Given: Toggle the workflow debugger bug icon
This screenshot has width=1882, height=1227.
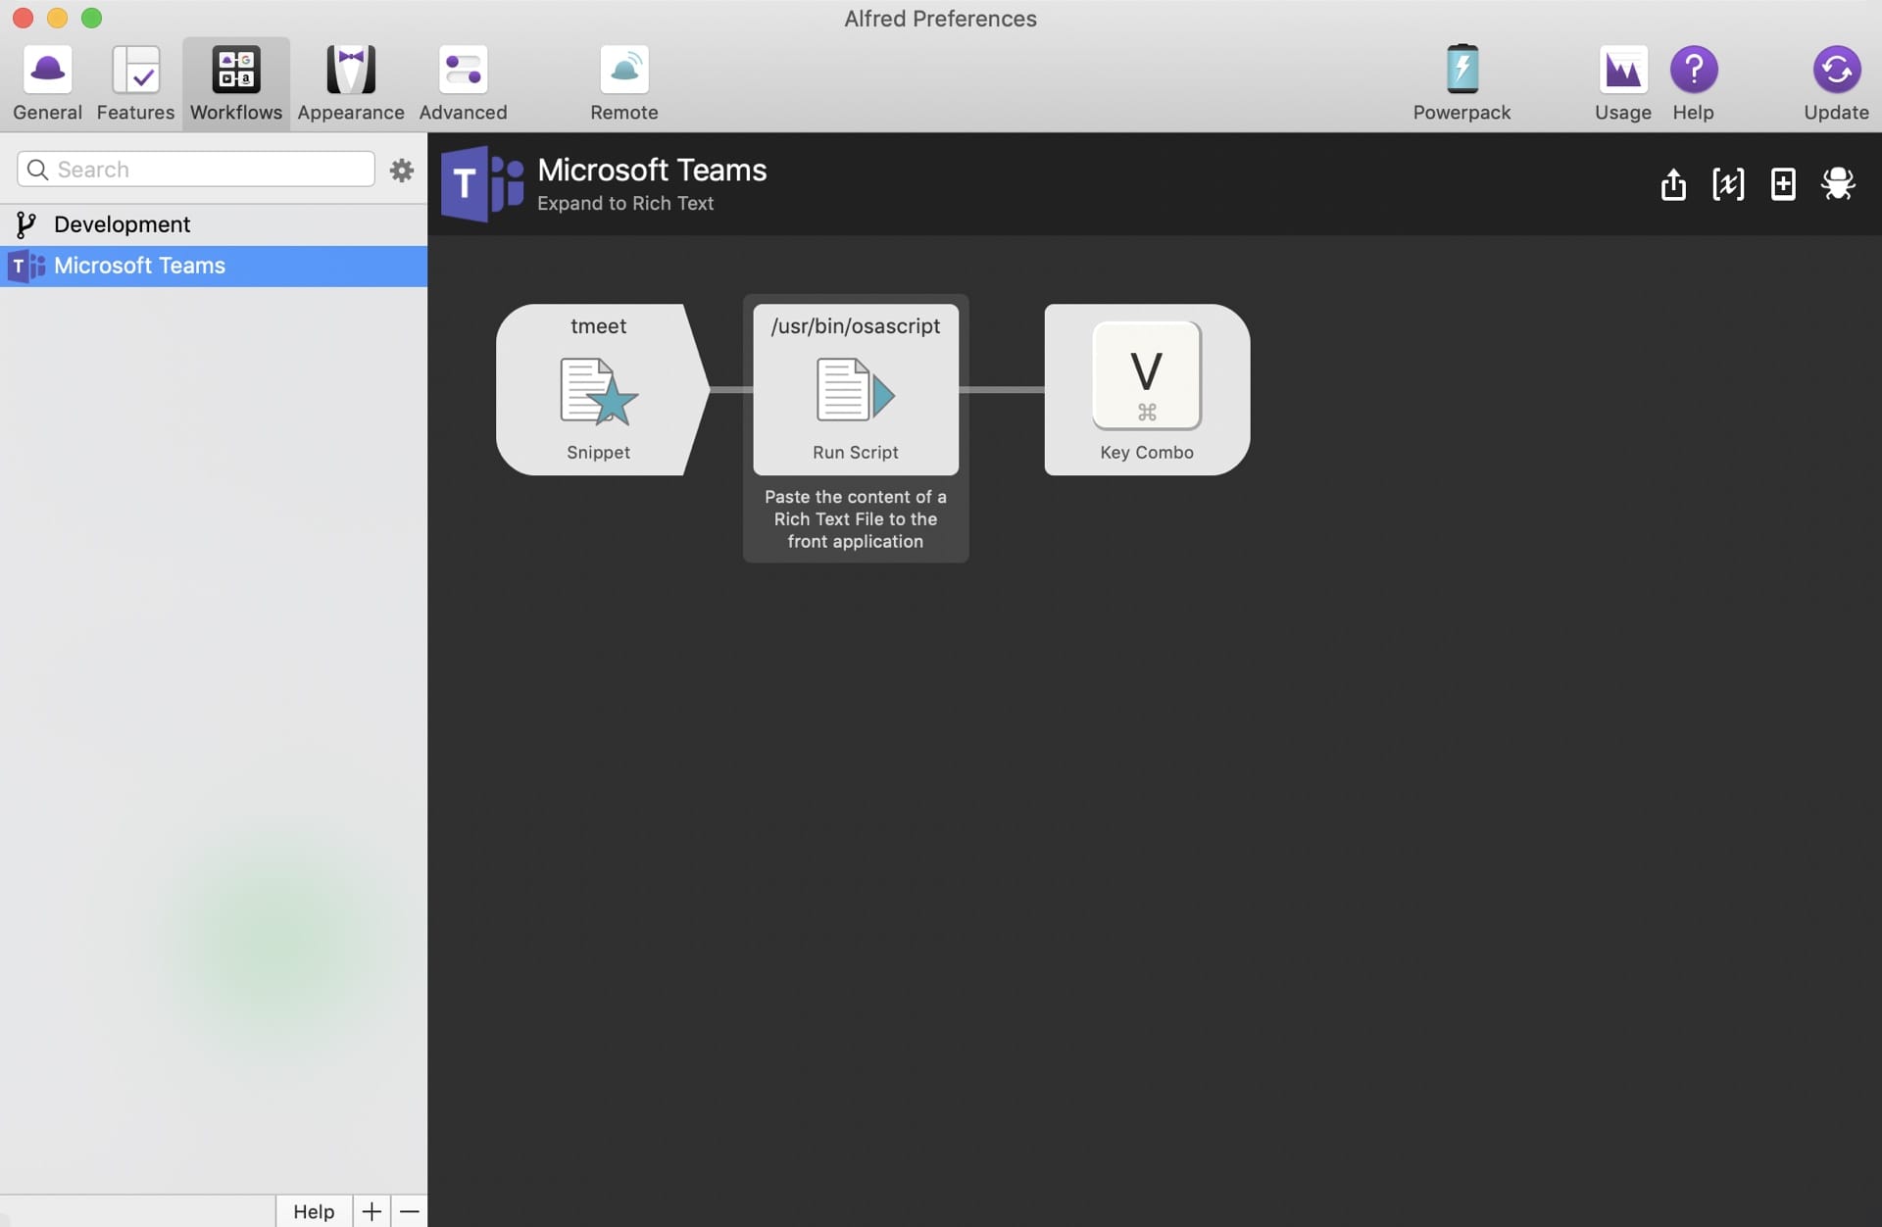Looking at the screenshot, I should [x=1838, y=183].
